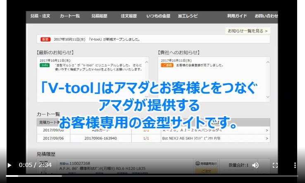This screenshot has height=183, width=305.
Task: Click the 会員登録が完了しました notice
Action: tap(200, 66)
